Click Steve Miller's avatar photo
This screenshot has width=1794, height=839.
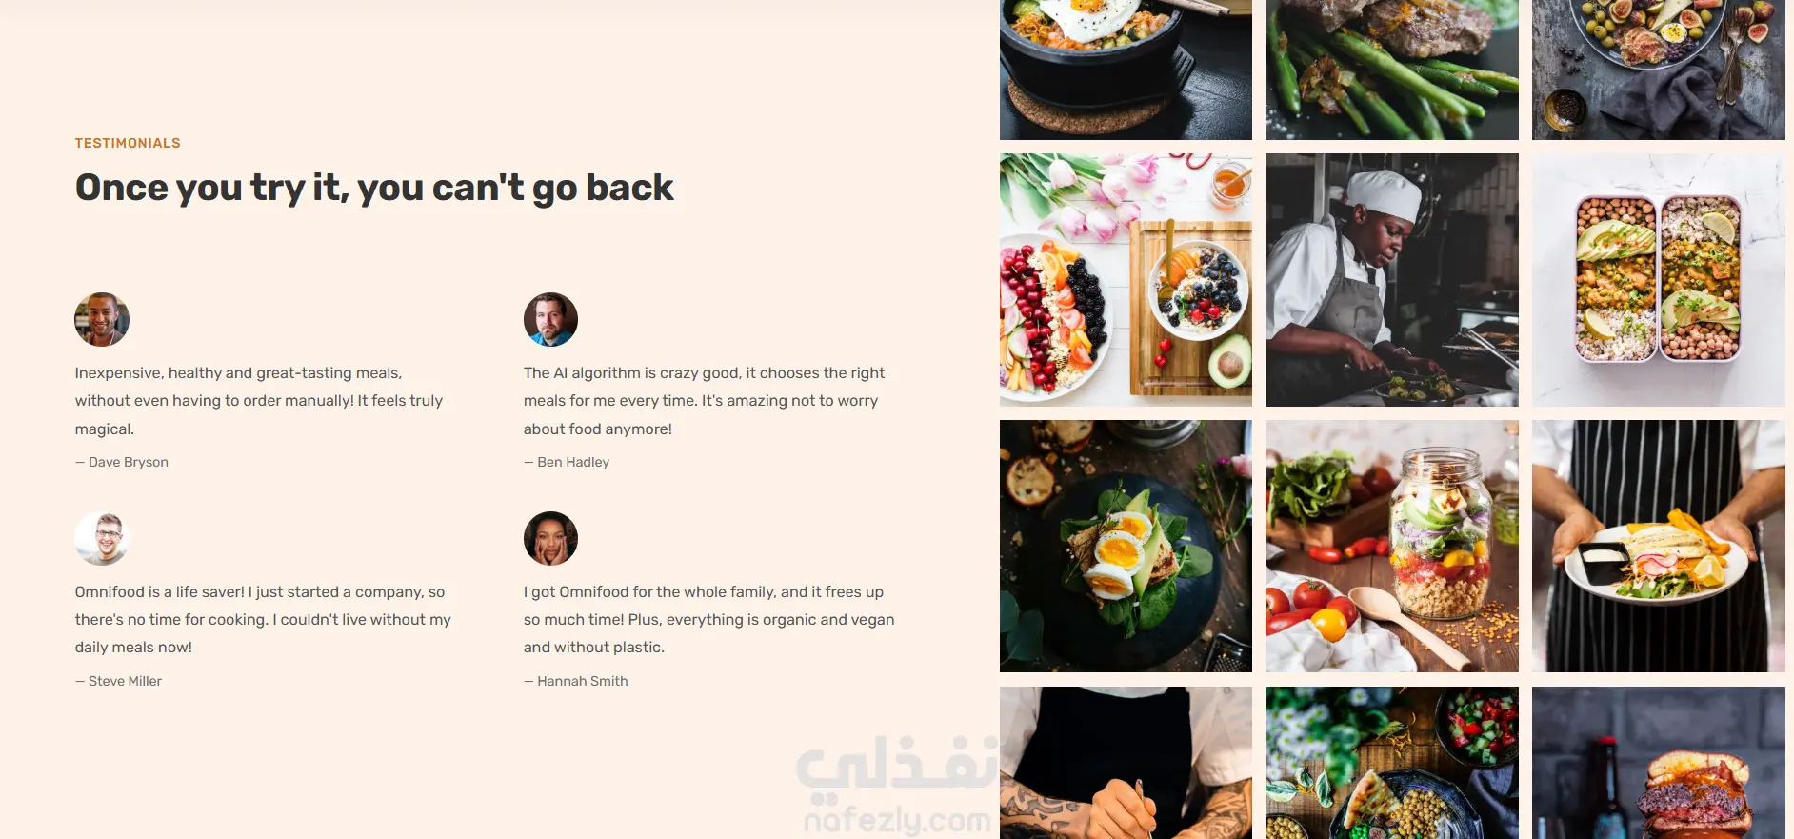[x=102, y=538]
